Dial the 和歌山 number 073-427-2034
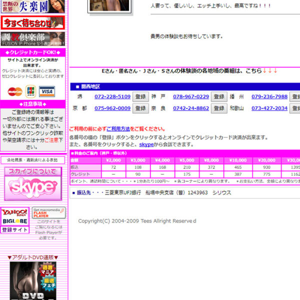This screenshot has width=300, height=300. [x=269, y=108]
